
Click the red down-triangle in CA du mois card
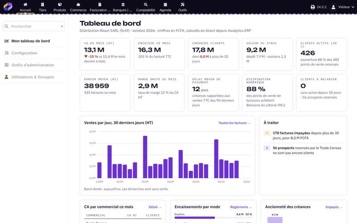[86, 57]
